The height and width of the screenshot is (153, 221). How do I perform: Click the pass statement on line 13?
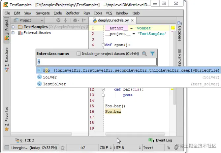[x=128, y=95]
